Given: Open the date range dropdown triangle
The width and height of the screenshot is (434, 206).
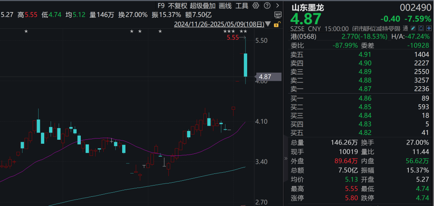Looking at the screenshot, I should (268, 24).
